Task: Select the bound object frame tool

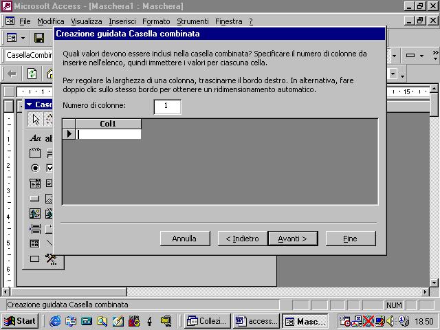Action: (49, 214)
